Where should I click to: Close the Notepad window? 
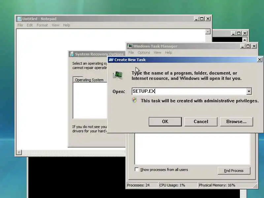pyautogui.click(x=208, y=19)
